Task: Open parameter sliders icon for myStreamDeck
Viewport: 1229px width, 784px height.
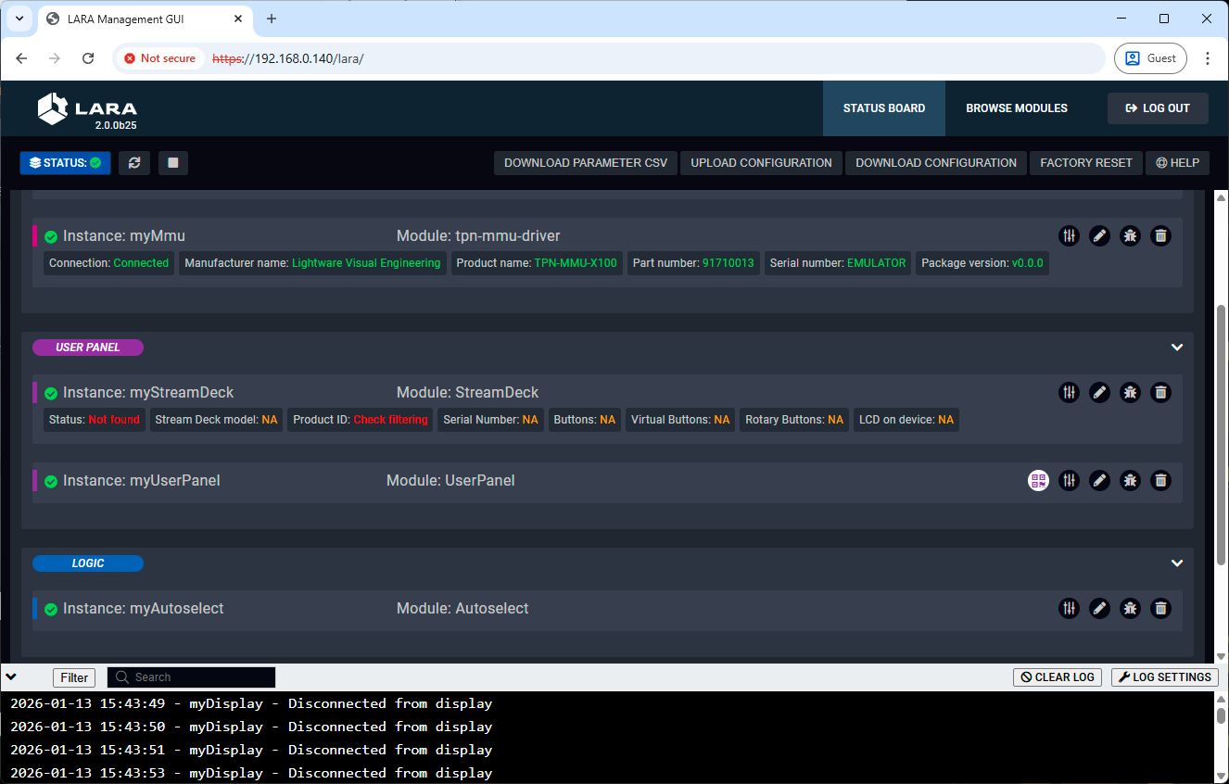Action: (x=1070, y=392)
